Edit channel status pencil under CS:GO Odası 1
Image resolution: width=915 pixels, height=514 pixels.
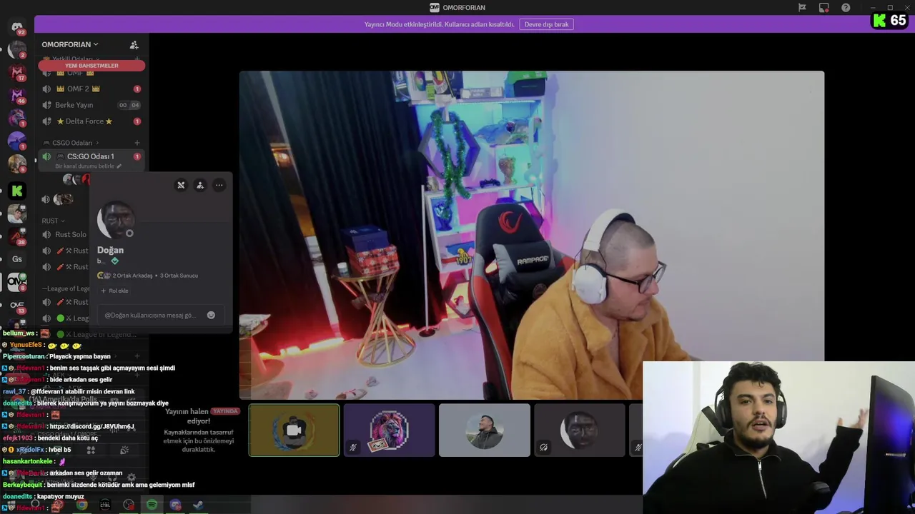pyautogui.click(x=119, y=166)
